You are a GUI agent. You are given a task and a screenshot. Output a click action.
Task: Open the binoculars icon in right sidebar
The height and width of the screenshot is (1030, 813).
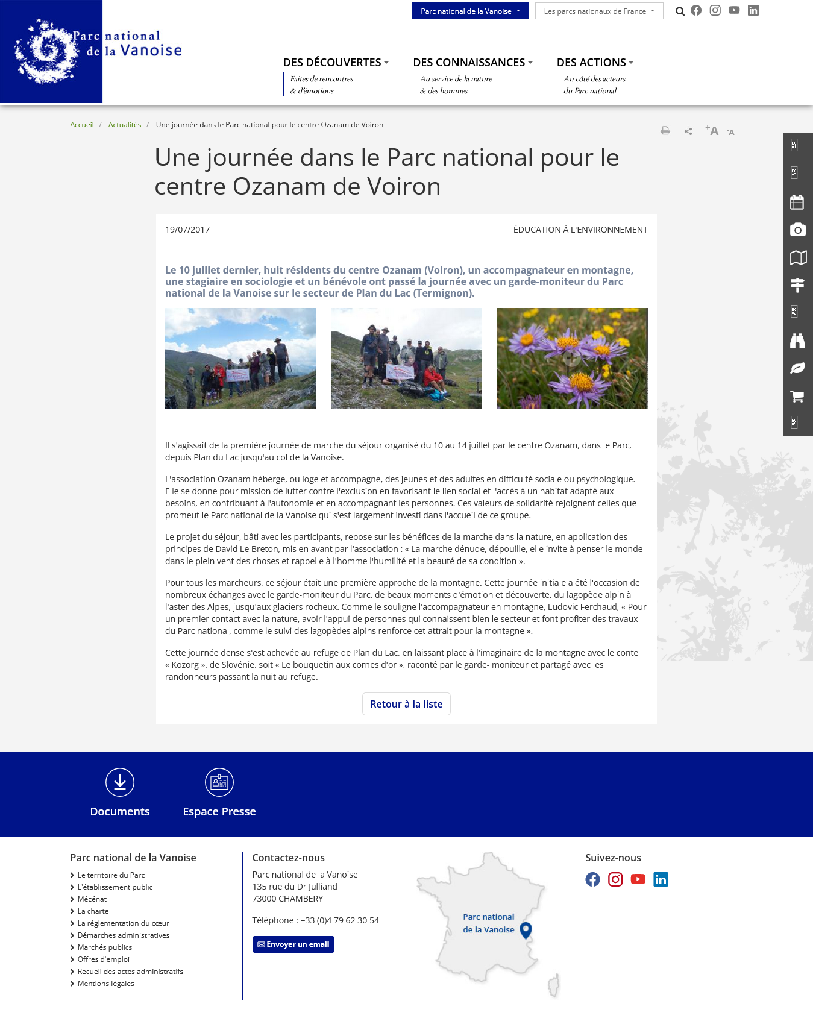[797, 341]
